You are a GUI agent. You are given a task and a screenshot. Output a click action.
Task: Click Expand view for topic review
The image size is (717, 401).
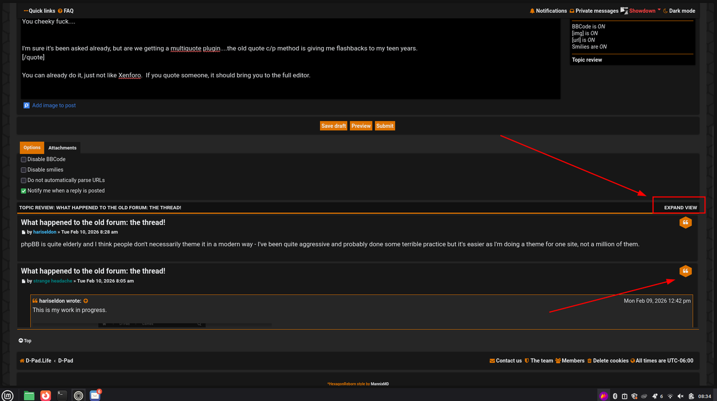tap(681, 208)
